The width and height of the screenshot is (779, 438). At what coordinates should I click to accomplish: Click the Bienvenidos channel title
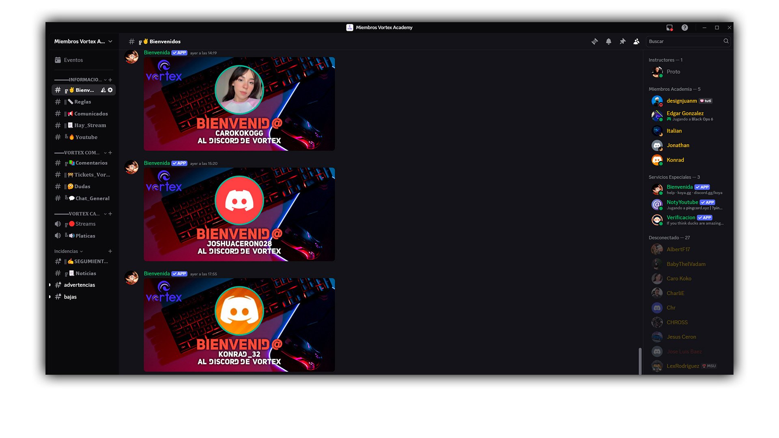(165, 41)
